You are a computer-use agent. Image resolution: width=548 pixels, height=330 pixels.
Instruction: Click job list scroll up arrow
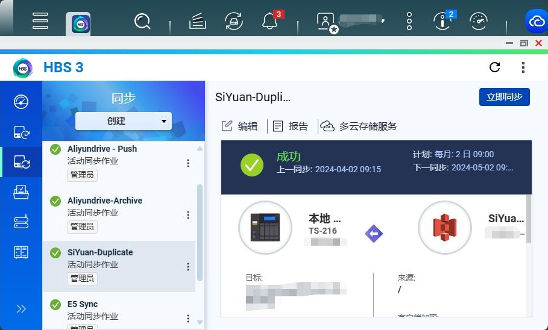pyautogui.click(x=200, y=148)
